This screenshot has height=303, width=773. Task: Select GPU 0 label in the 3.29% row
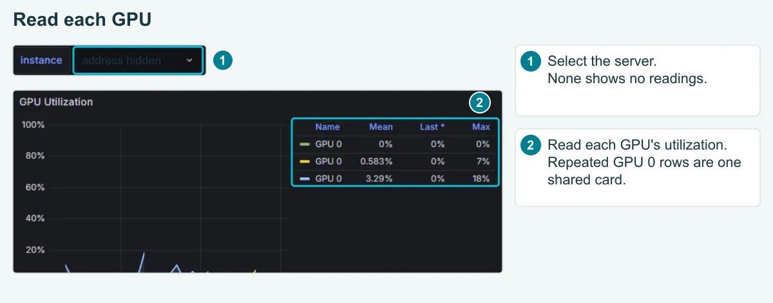(x=329, y=179)
